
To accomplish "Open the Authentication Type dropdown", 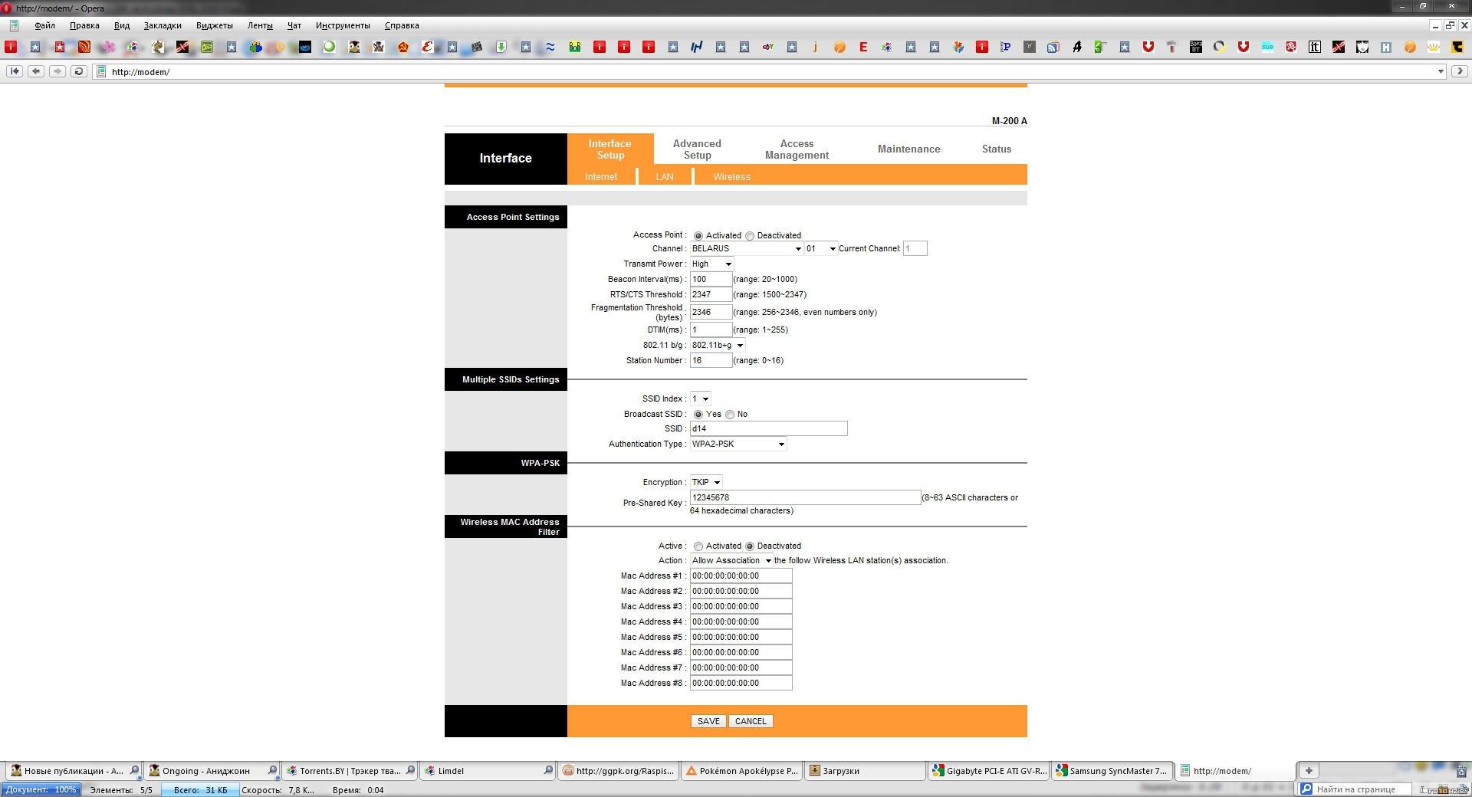I will pyautogui.click(x=738, y=444).
